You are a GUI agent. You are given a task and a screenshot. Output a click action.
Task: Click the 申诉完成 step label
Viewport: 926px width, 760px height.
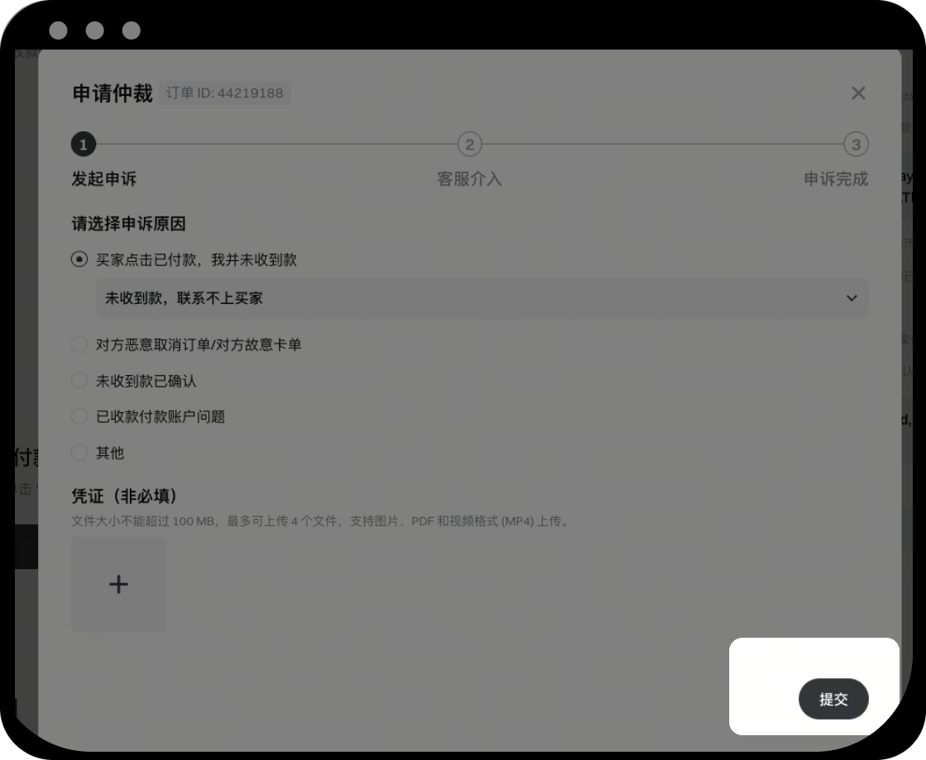pyautogui.click(x=836, y=178)
